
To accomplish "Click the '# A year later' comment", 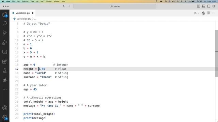I will pyautogui.click(x=35, y=85).
